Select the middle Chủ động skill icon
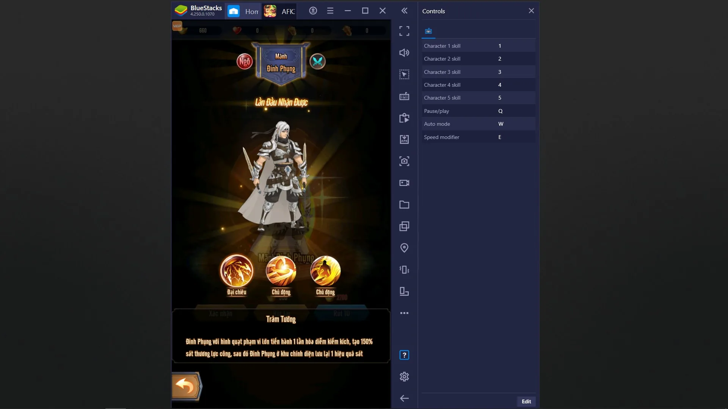Viewport: 728px width, 409px height. click(281, 271)
